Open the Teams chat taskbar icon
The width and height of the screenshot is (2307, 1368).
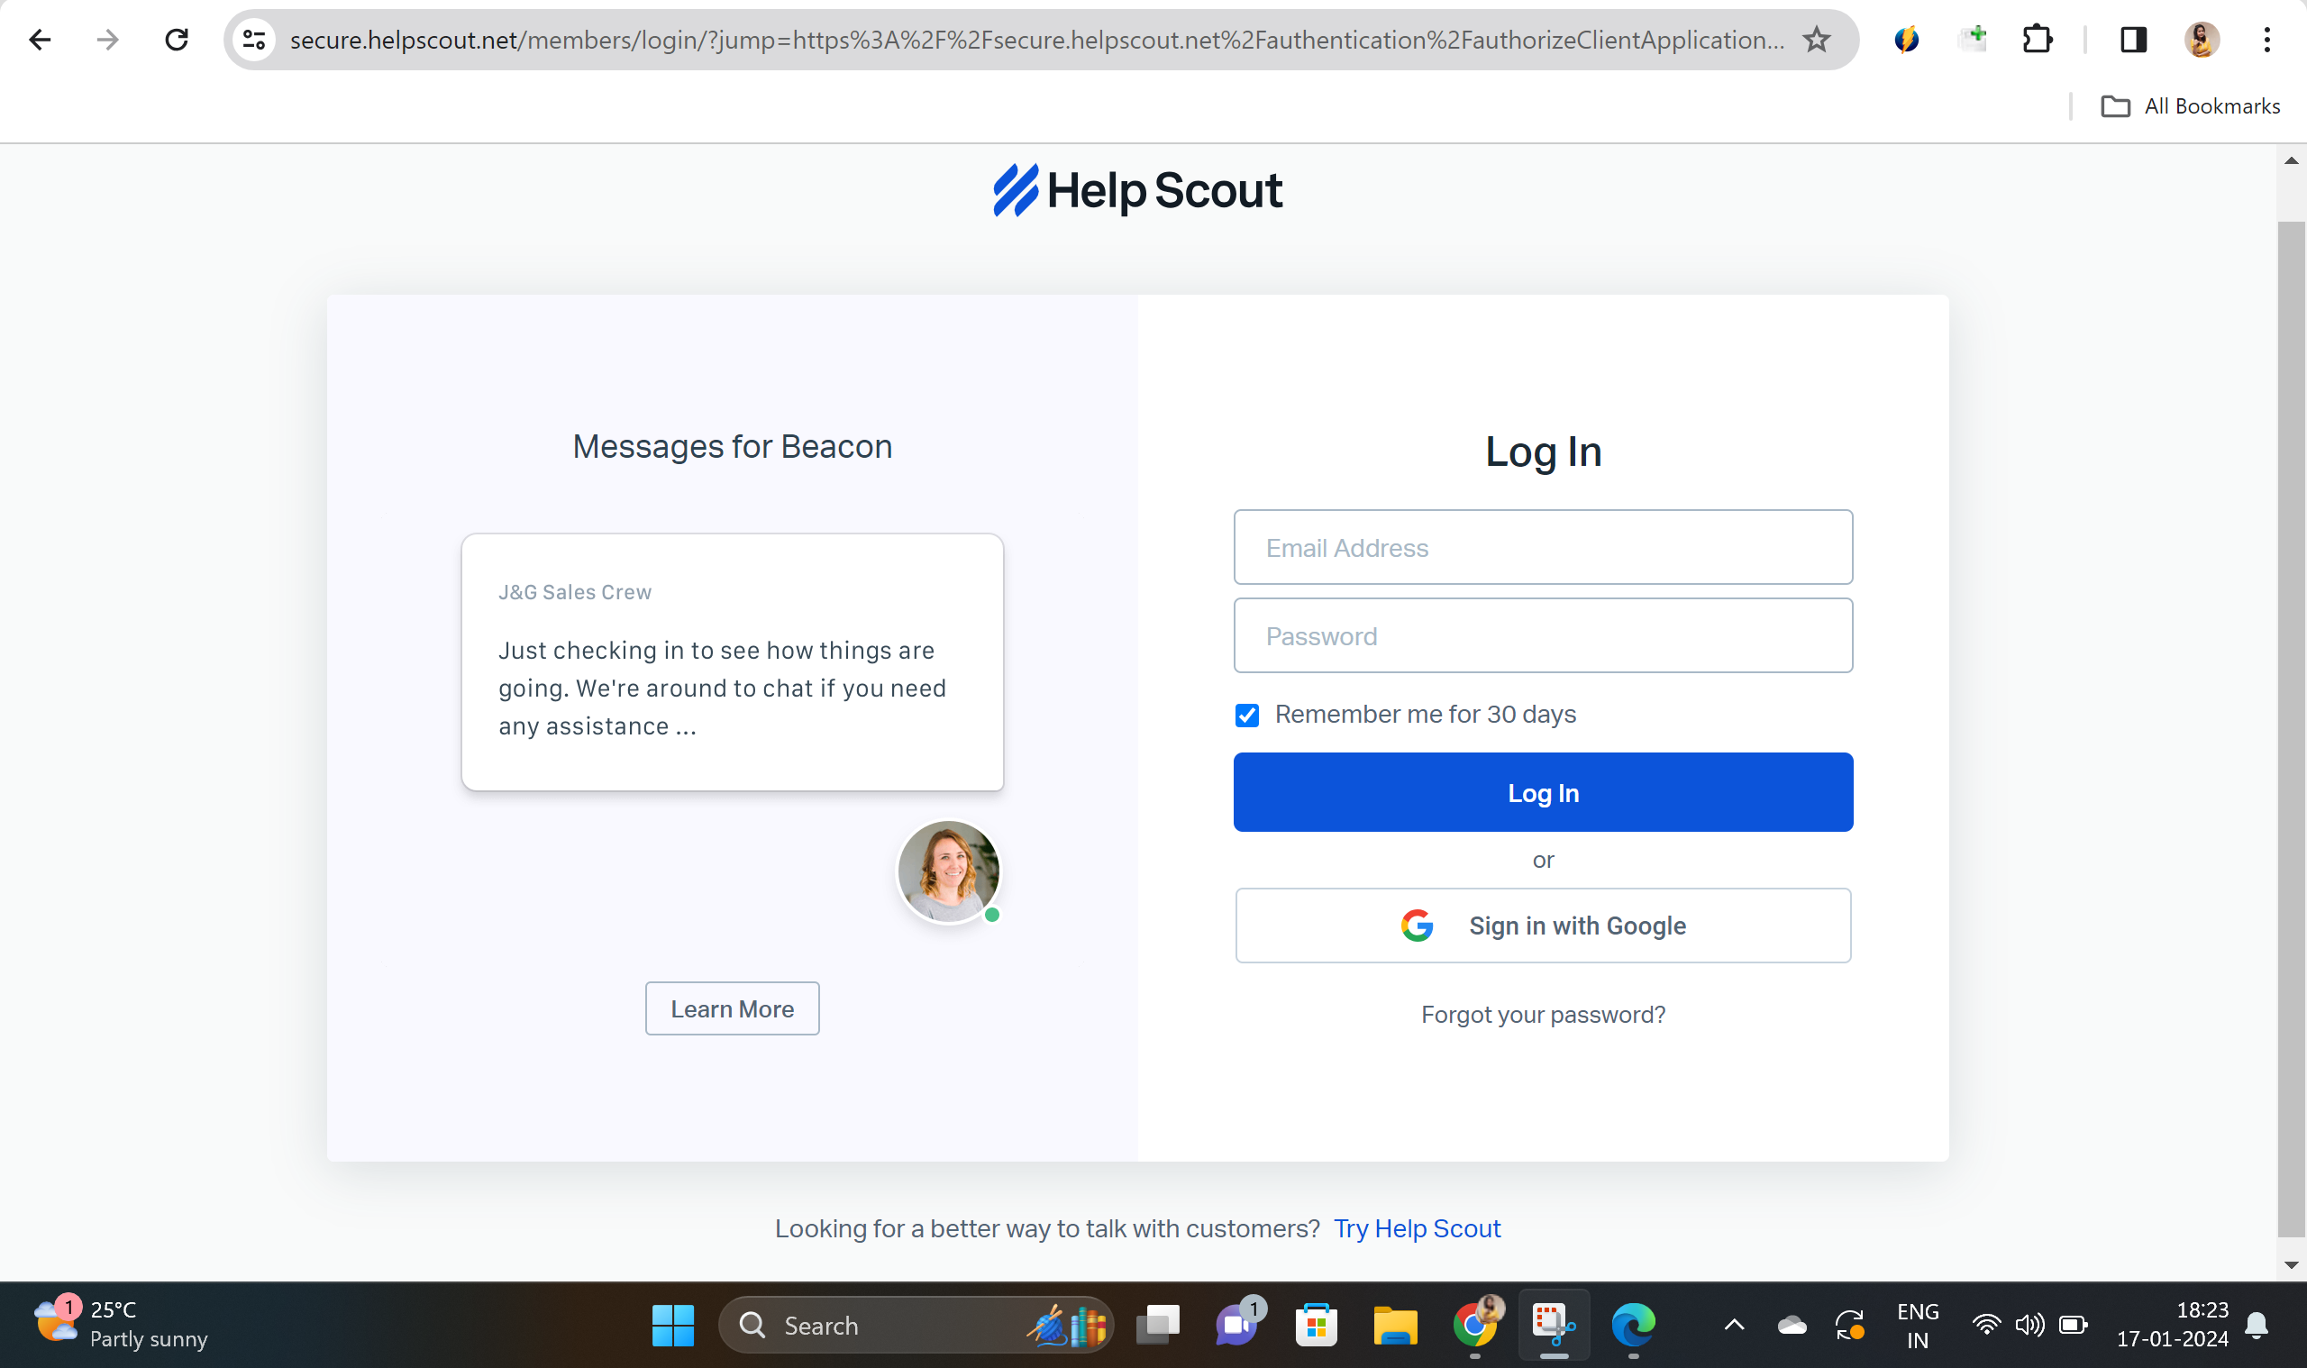pyautogui.click(x=1237, y=1326)
